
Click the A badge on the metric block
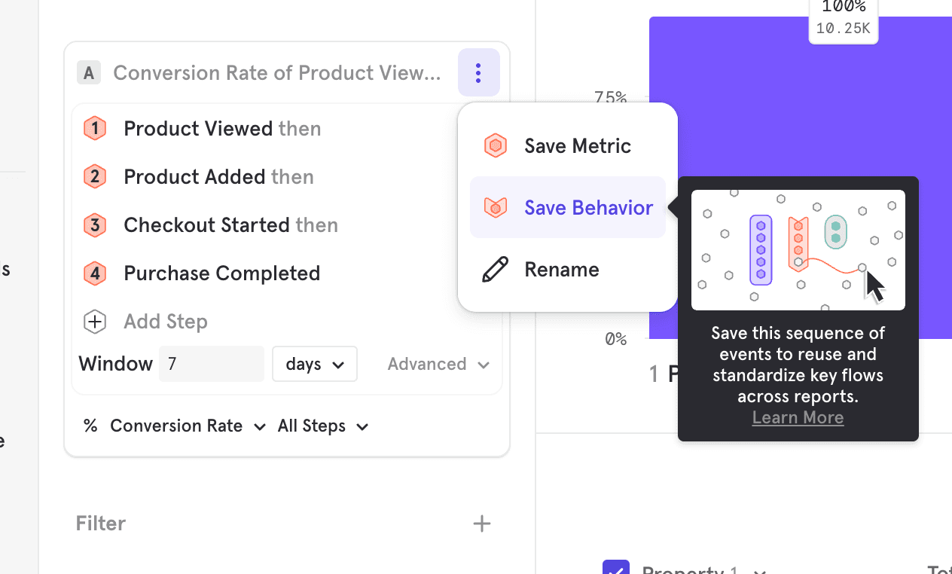tap(89, 72)
